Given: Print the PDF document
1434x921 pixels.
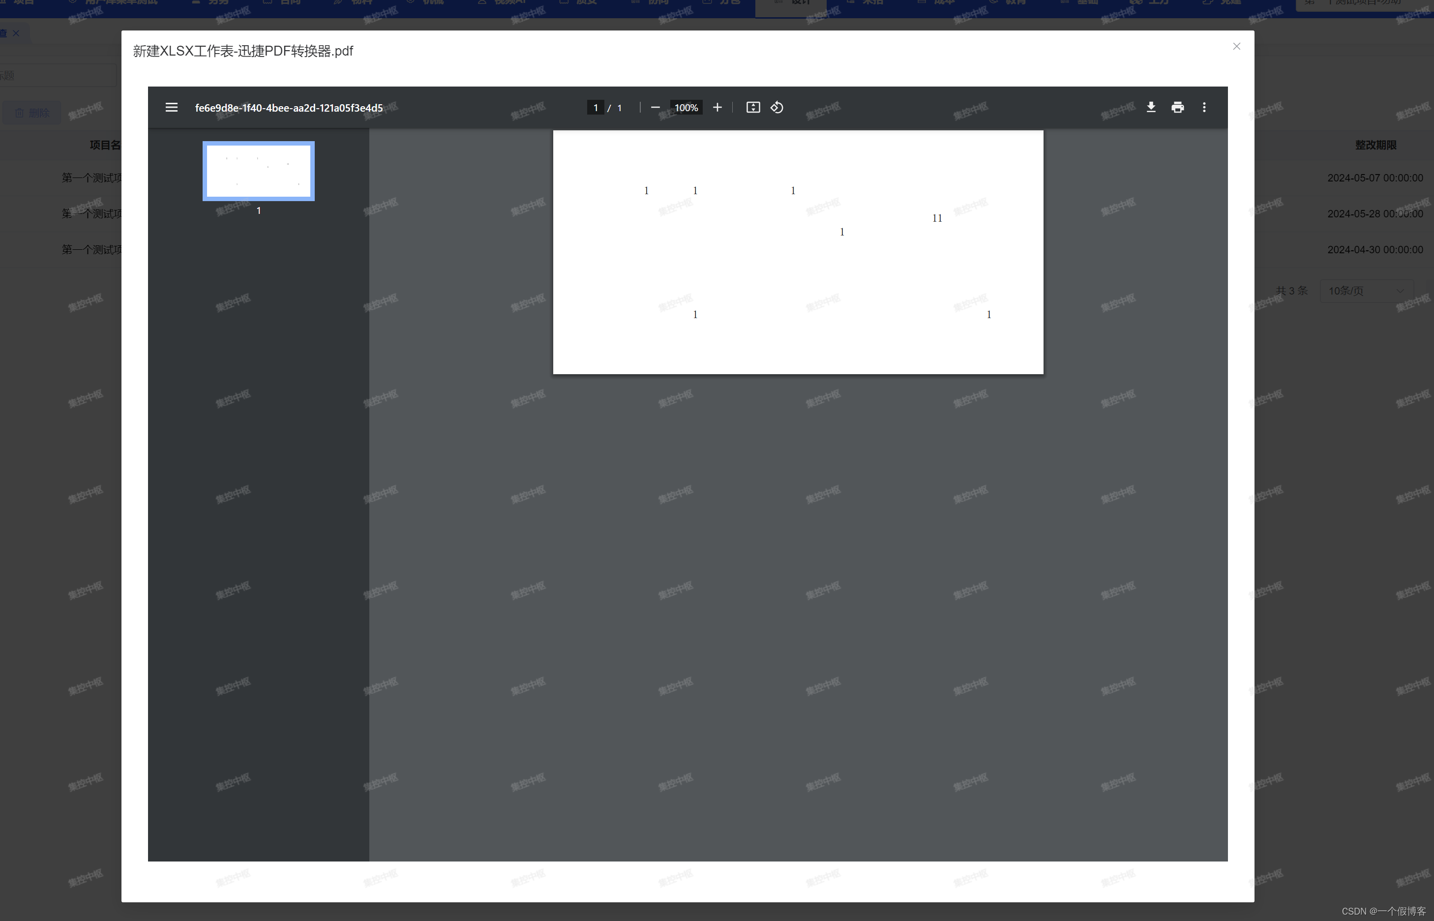Looking at the screenshot, I should (1177, 108).
